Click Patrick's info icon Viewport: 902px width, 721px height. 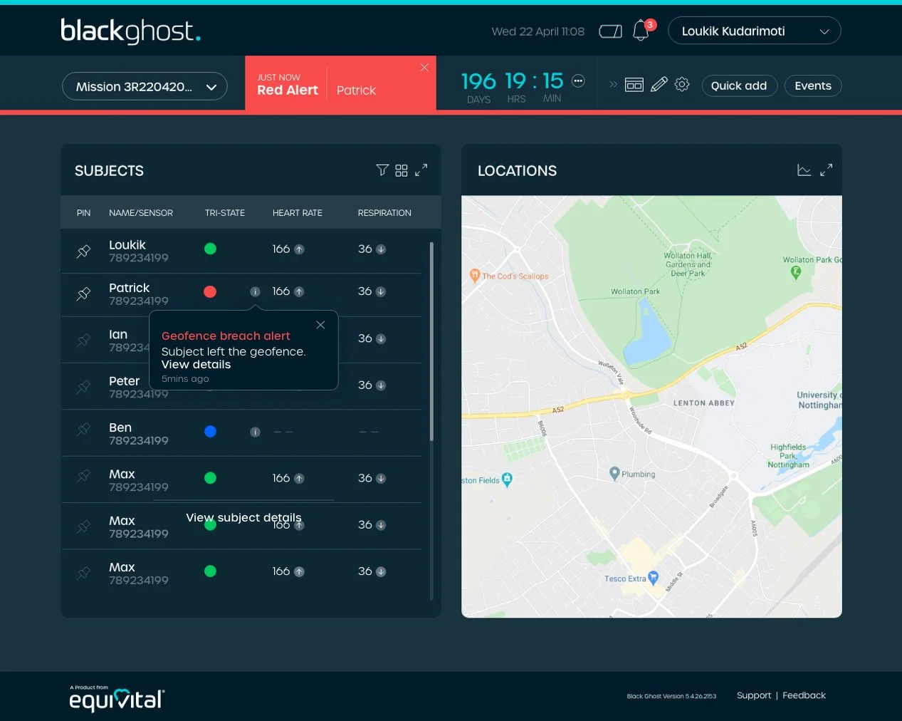pyautogui.click(x=255, y=291)
